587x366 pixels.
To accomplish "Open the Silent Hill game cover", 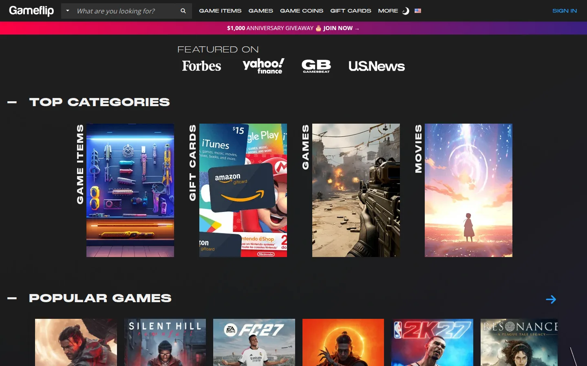I will point(165,342).
